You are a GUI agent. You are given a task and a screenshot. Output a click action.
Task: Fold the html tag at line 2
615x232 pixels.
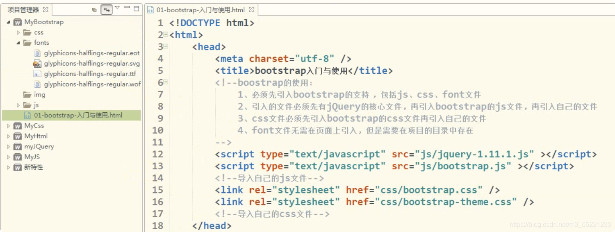[x=166, y=35]
